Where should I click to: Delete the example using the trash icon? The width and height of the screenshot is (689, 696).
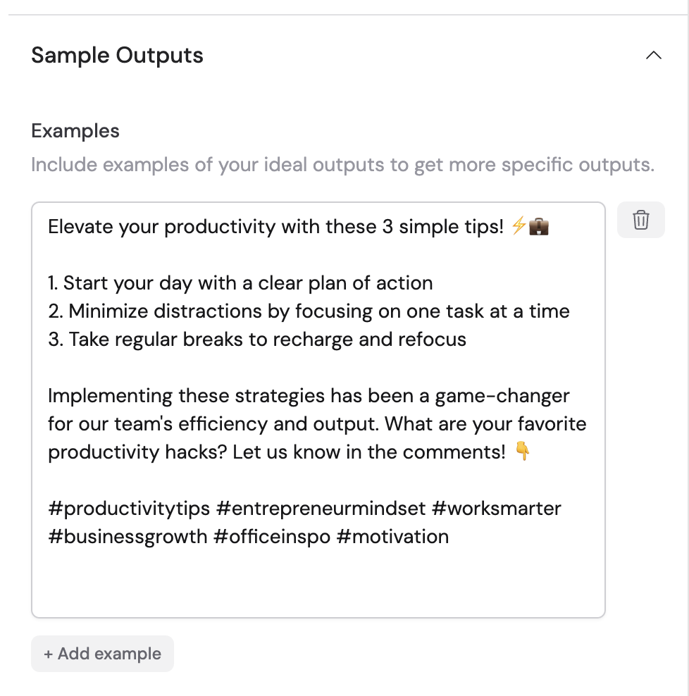[640, 220]
